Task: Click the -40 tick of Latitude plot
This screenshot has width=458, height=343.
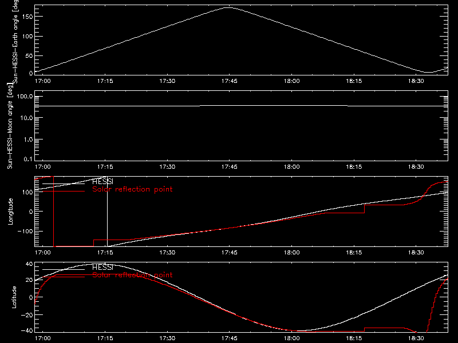Action: click(x=27, y=330)
